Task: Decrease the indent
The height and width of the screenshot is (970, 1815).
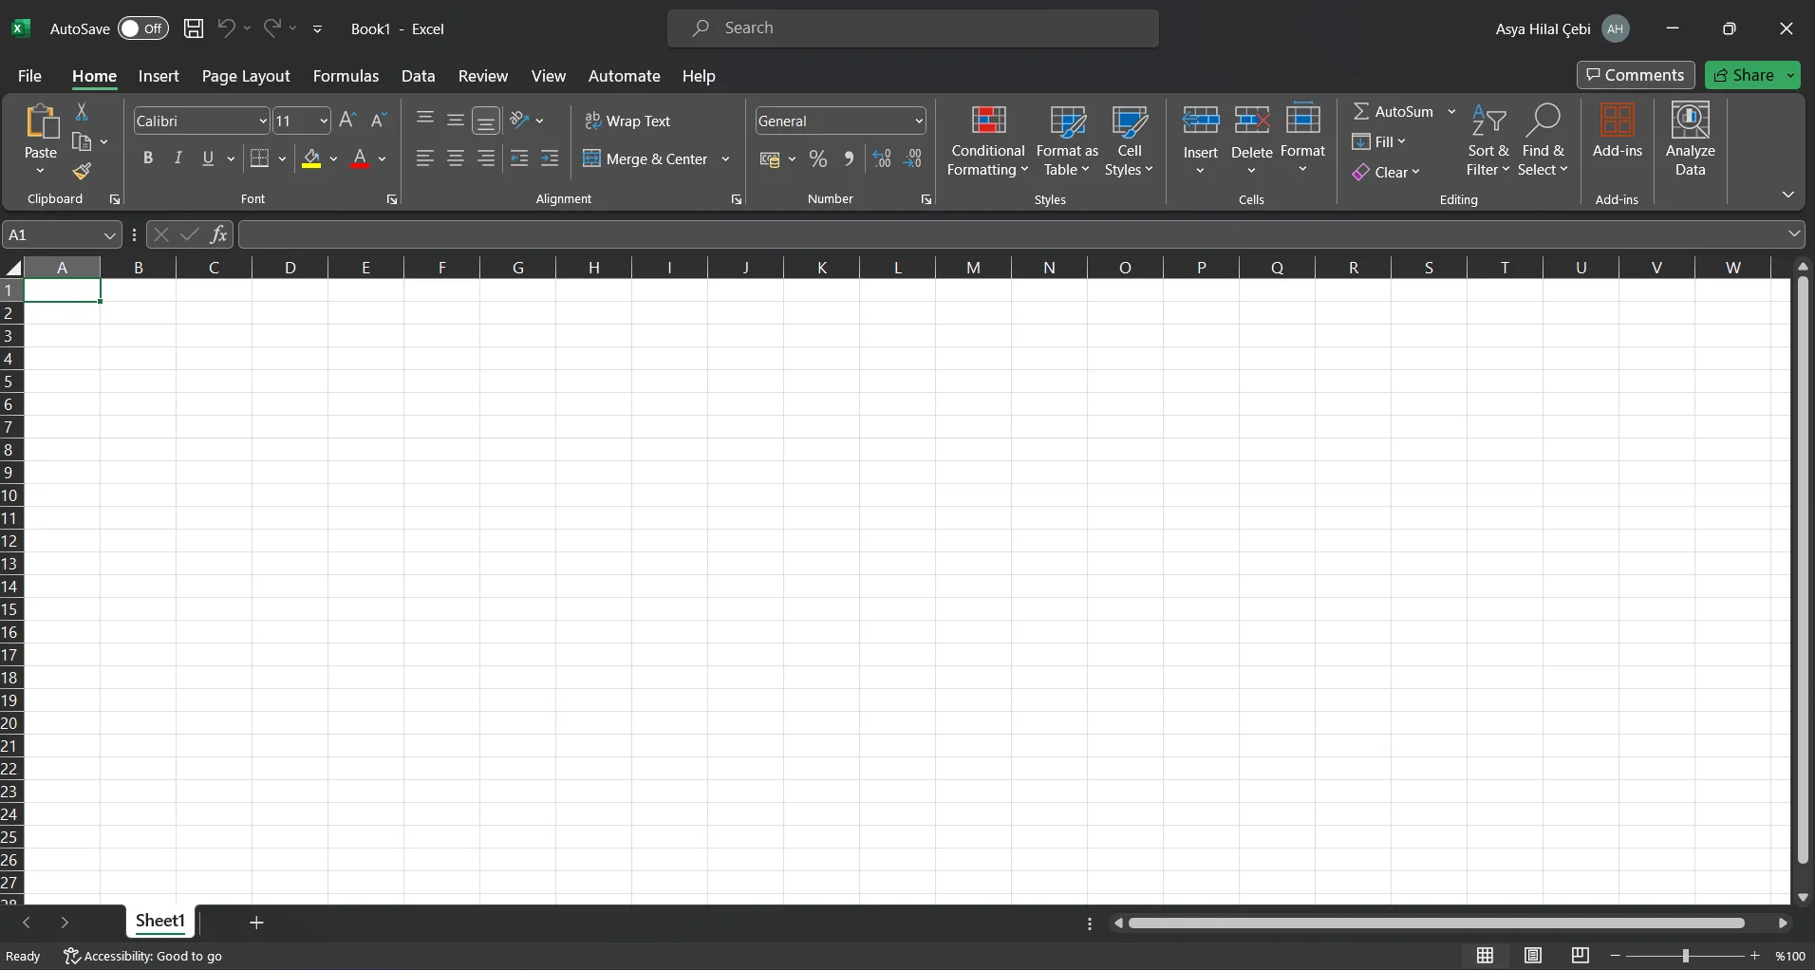Action: click(519, 159)
